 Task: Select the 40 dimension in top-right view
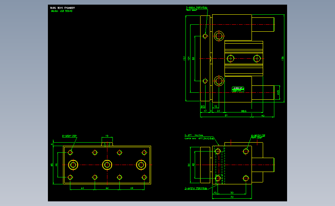click(263, 116)
